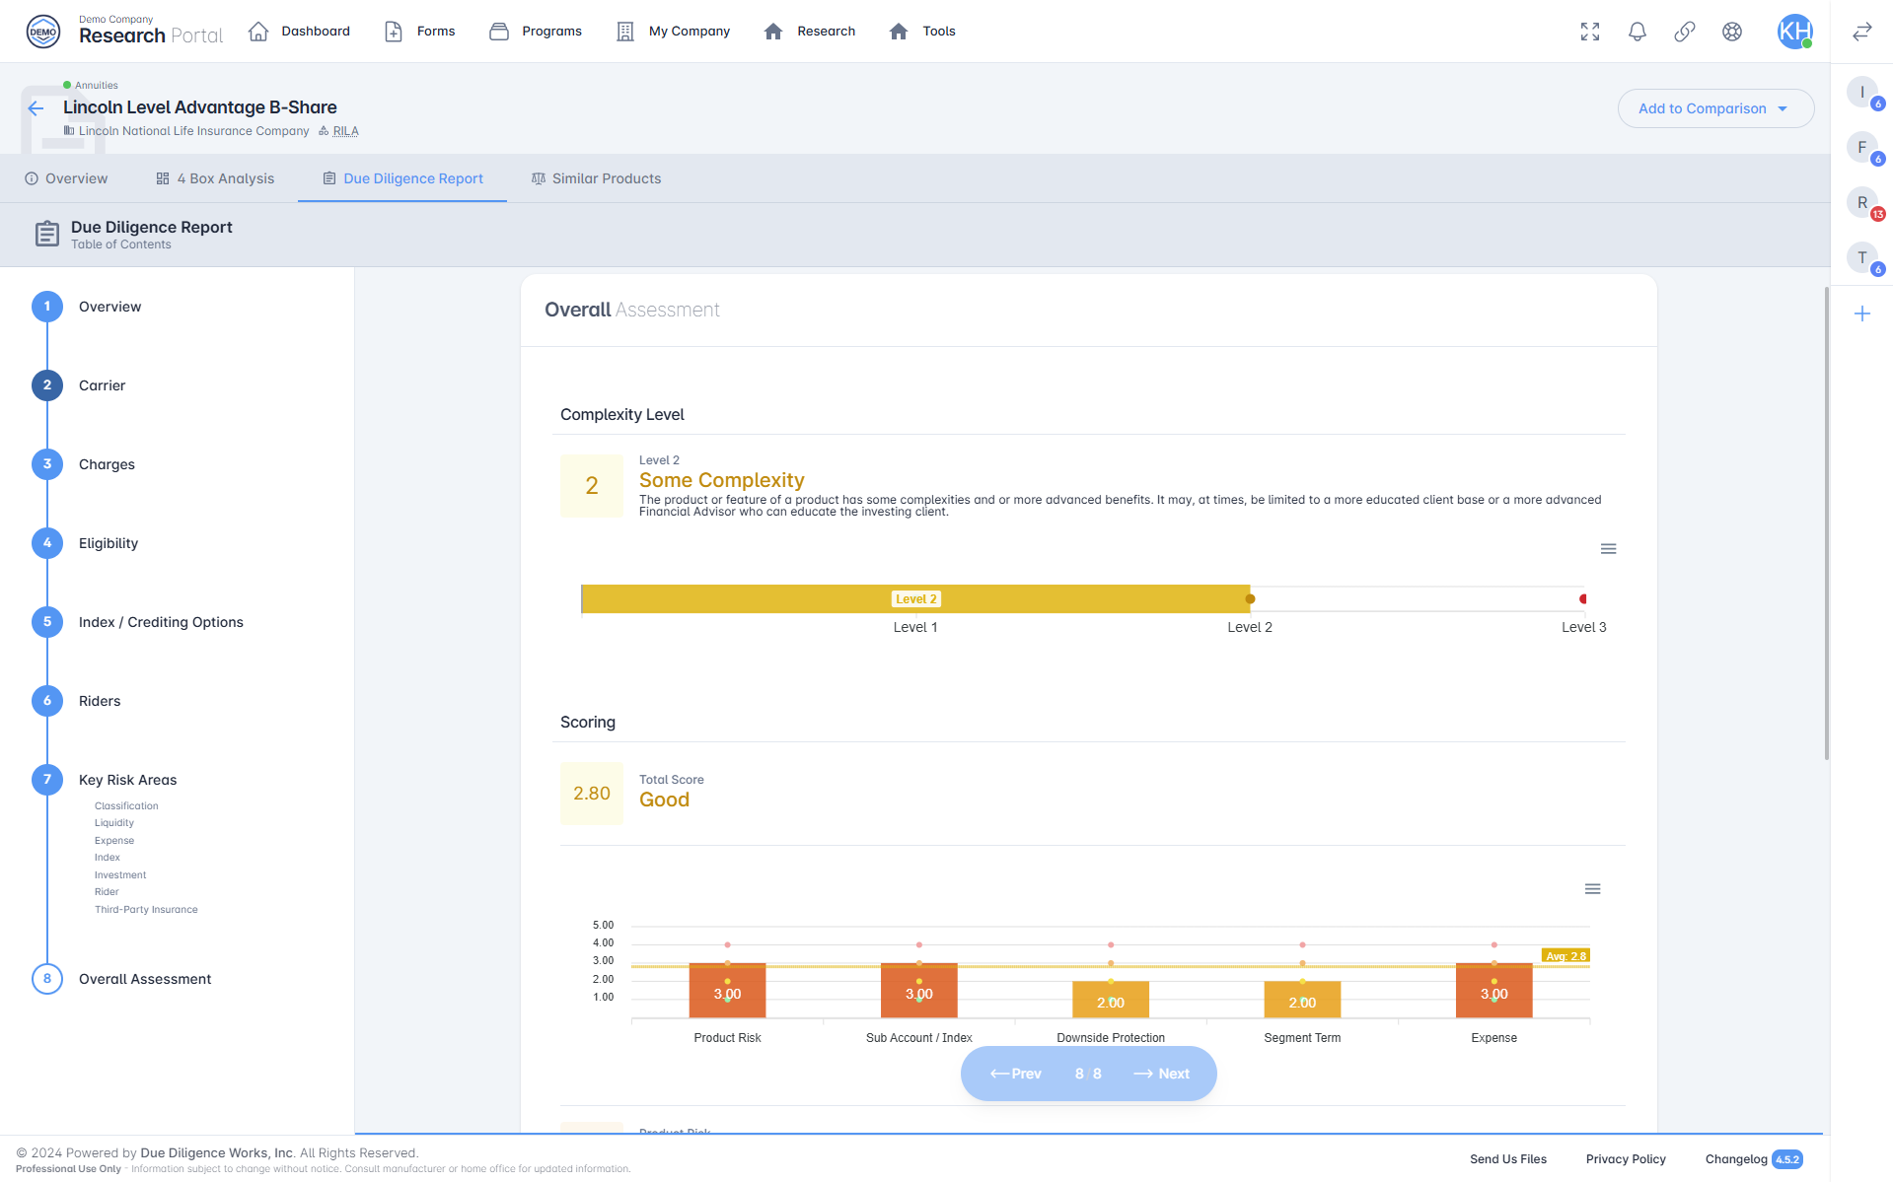Switch to the 4 Box Analysis tab

tap(215, 178)
